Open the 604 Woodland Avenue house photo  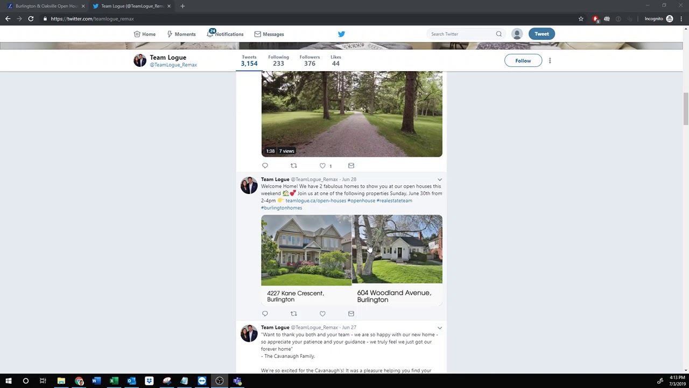pyautogui.click(x=397, y=260)
